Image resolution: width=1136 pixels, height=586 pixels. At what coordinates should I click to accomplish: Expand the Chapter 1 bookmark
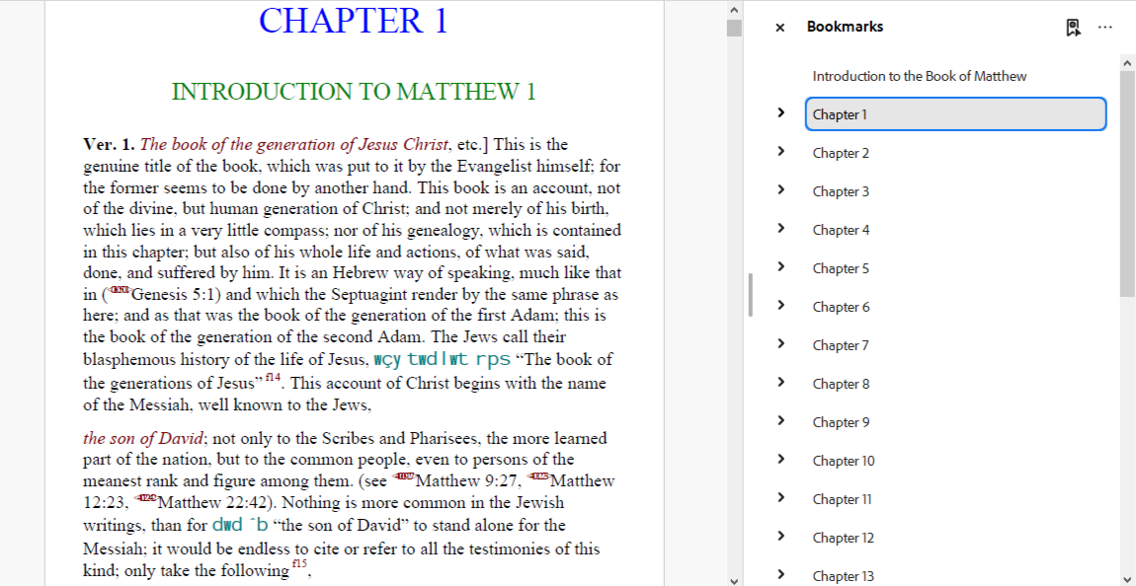point(781,113)
